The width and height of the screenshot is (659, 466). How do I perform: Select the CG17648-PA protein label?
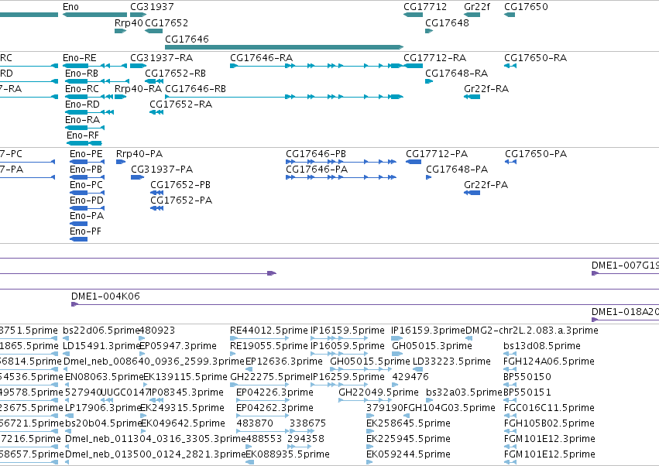(457, 170)
